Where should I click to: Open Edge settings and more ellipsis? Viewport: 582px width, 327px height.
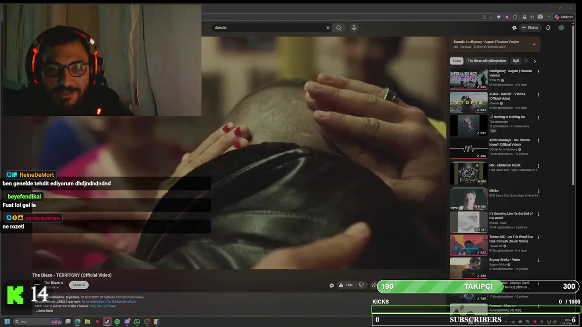pyautogui.click(x=548, y=17)
